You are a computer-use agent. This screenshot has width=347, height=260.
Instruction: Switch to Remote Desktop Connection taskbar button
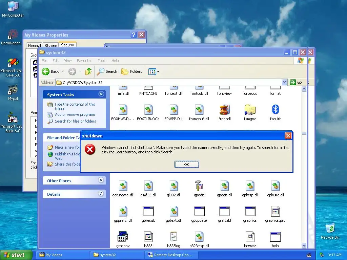170,255
